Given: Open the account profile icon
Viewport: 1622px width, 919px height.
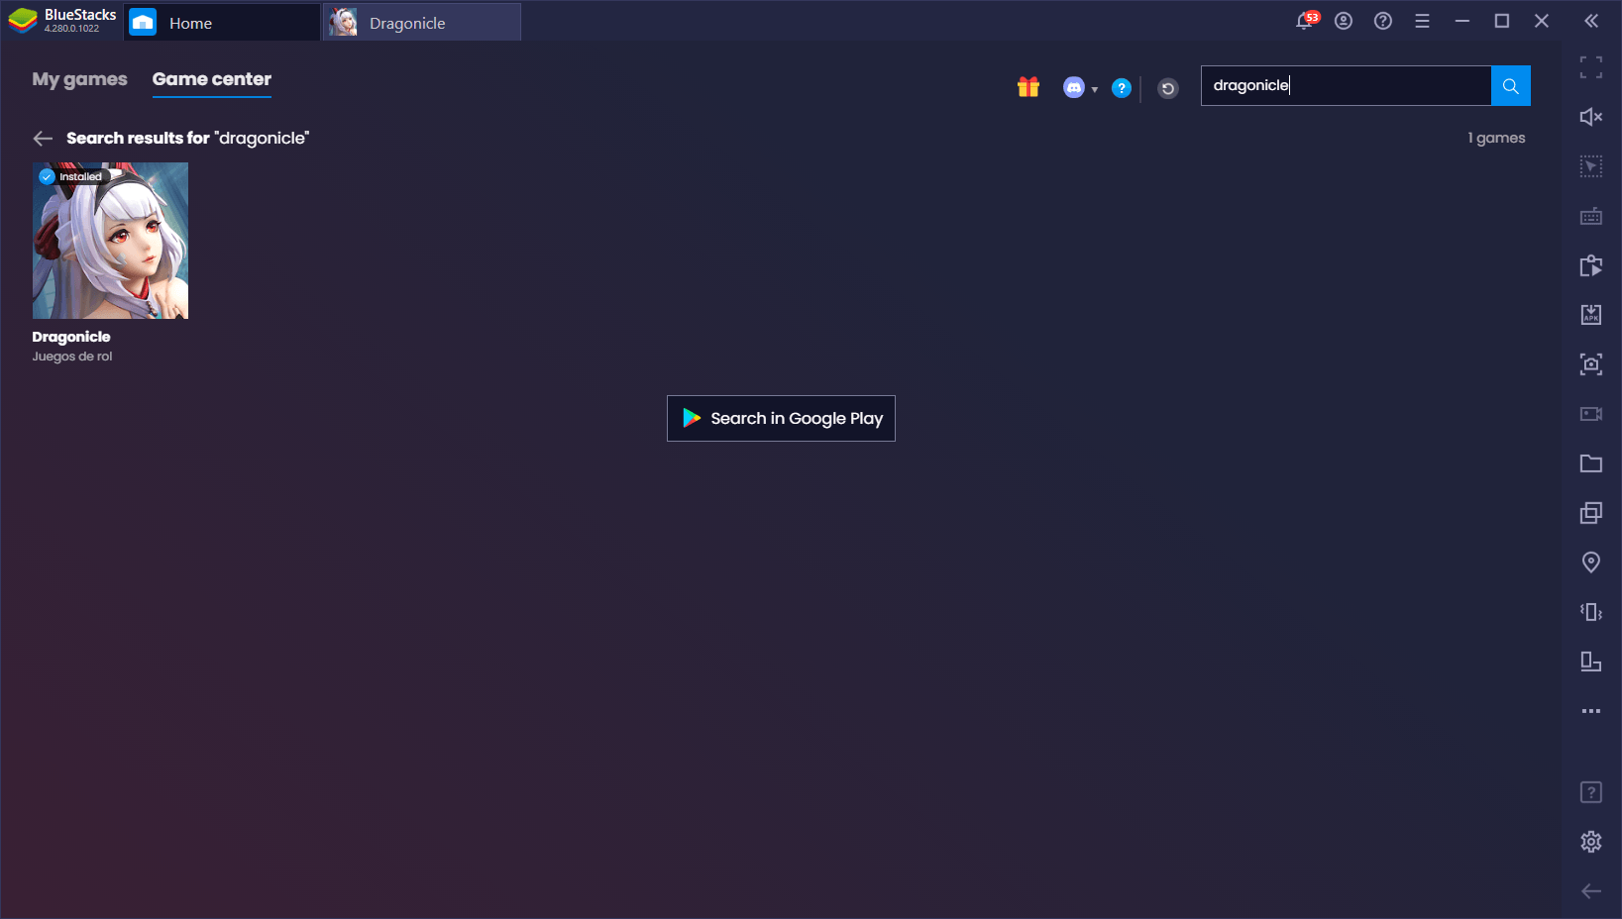Looking at the screenshot, I should pyautogui.click(x=1344, y=21).
